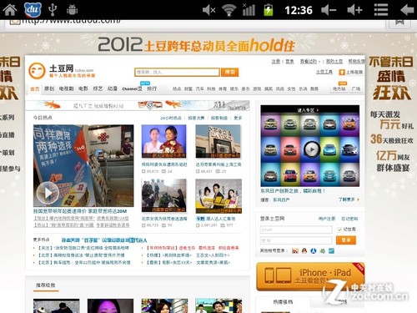Click the browser bookmark icon

click(x=399, y=23)
